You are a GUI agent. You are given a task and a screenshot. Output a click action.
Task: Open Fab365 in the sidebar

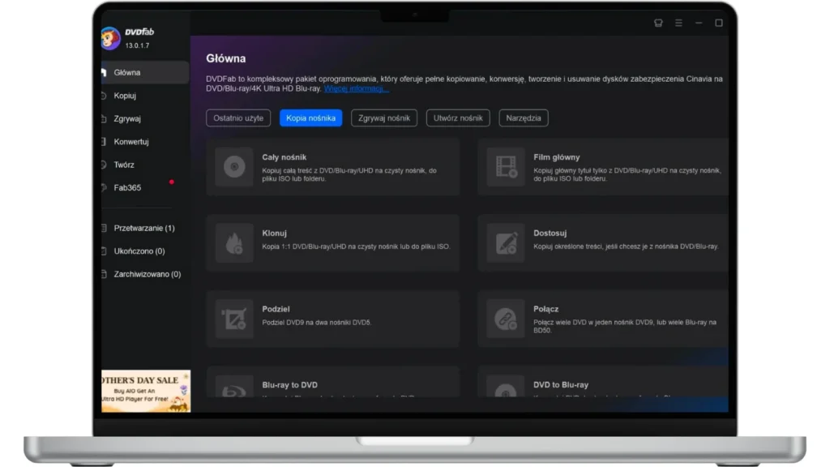(x=127, y=188)
